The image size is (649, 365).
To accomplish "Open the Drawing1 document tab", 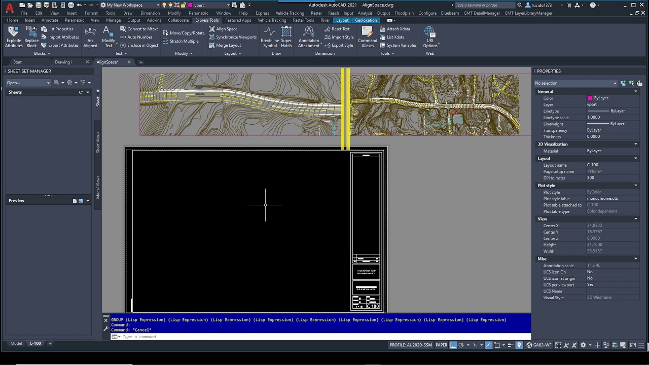I will point(63,62).
